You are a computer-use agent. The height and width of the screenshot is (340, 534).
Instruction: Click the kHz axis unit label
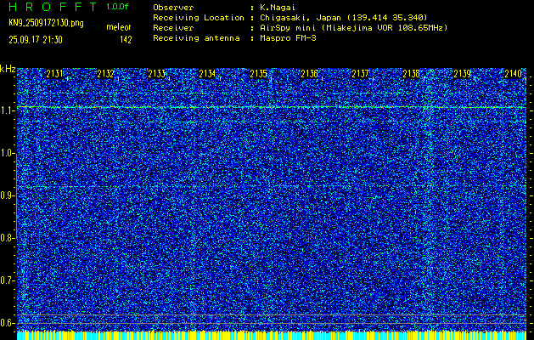[8, 69]
